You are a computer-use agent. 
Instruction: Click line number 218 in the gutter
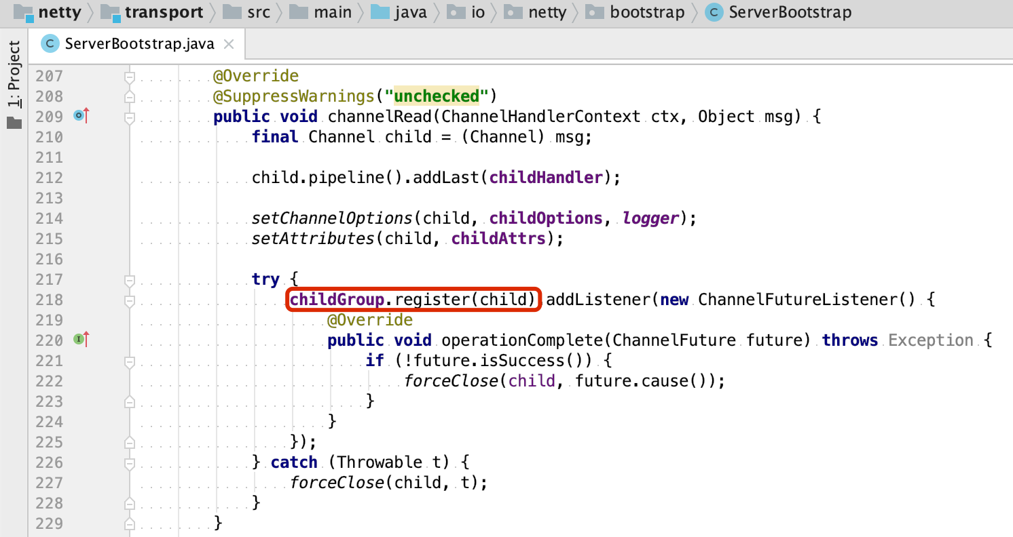tap(50, 299)
